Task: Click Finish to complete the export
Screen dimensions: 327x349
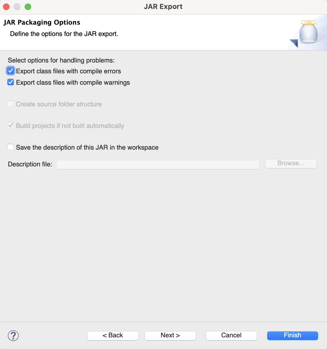Action: click(x=292, y=335)
